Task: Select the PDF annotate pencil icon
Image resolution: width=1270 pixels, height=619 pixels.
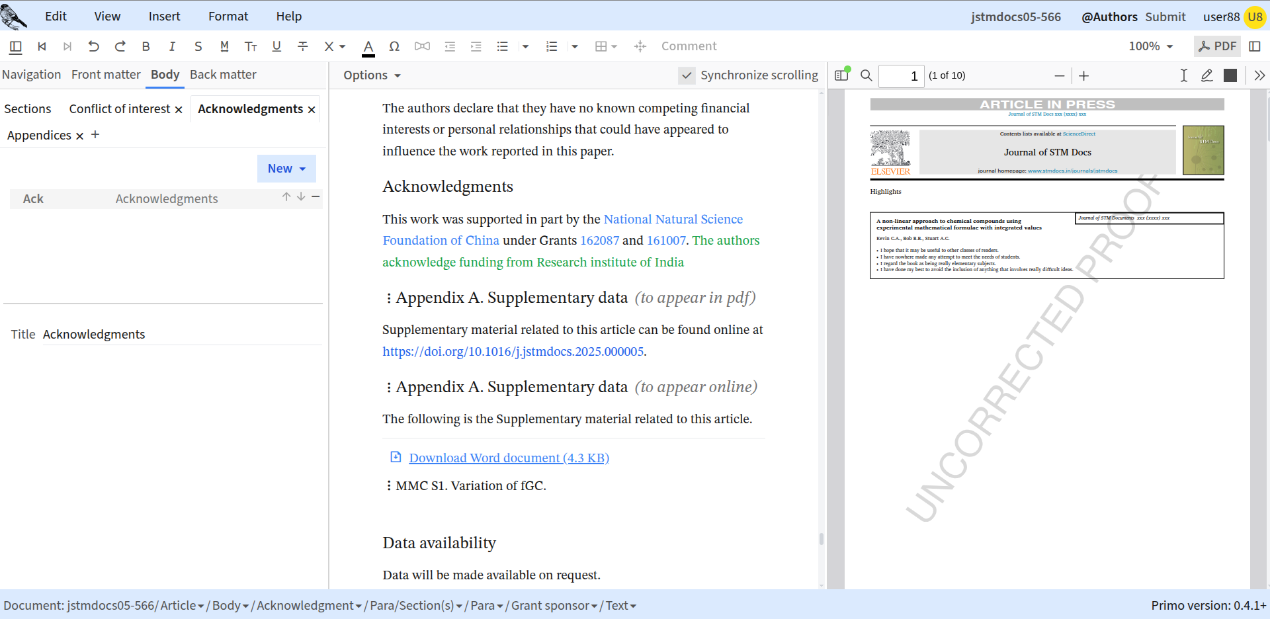Action: click(x=1206, y=75)
